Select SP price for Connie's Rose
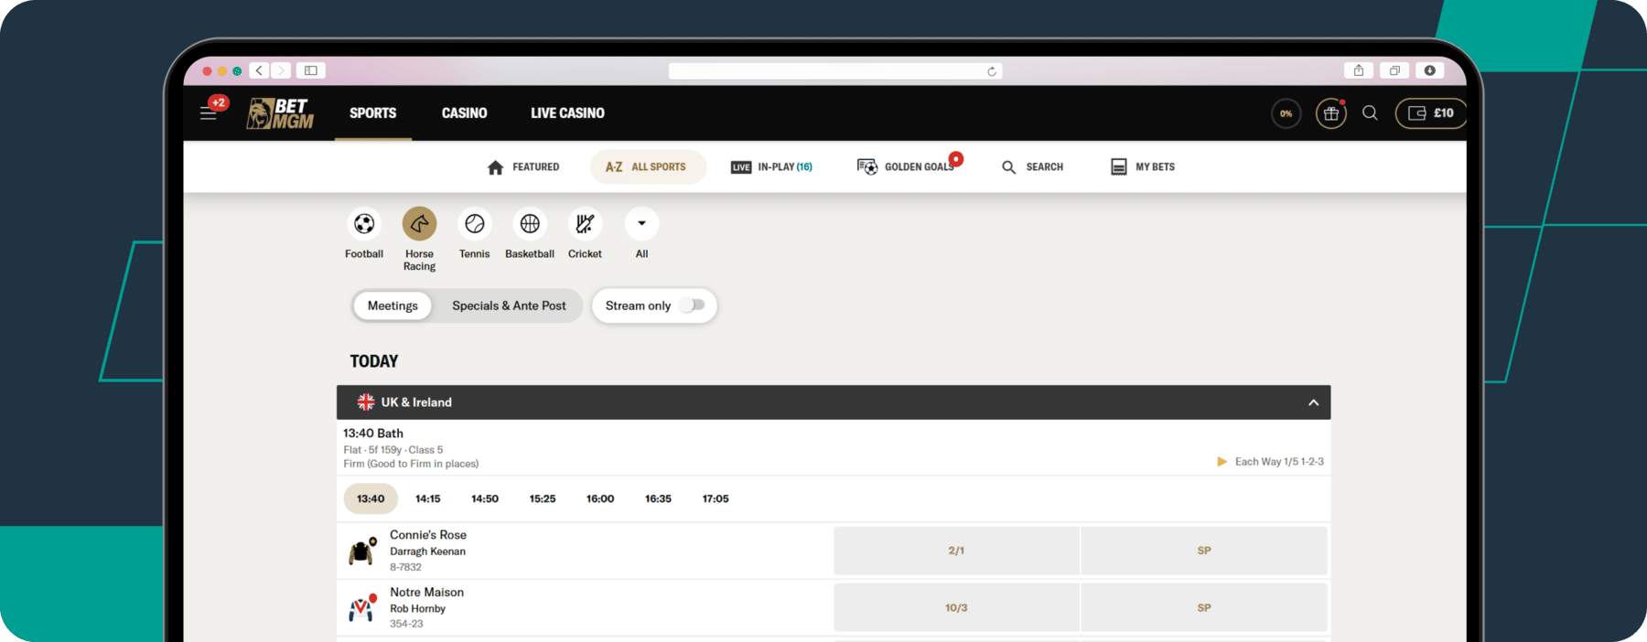The height and width of the screenshot is (642, 1647). (x=1204, y=551)
